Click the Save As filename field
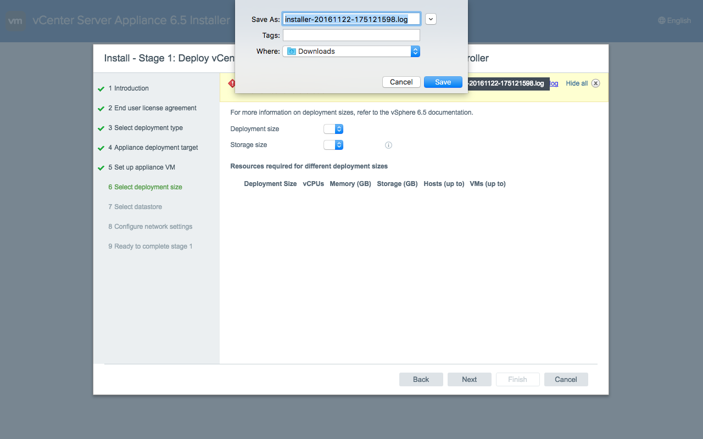This screenshot has height=439, width=703. tap(351, 19)
